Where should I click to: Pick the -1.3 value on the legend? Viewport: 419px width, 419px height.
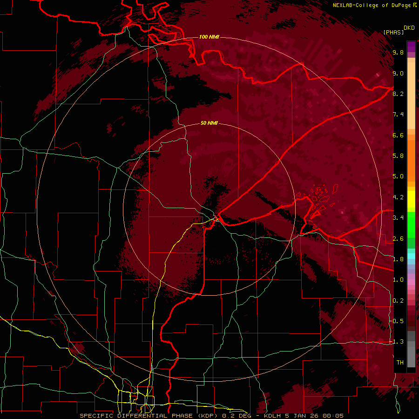pyautogui.click(x=397, y=342)
